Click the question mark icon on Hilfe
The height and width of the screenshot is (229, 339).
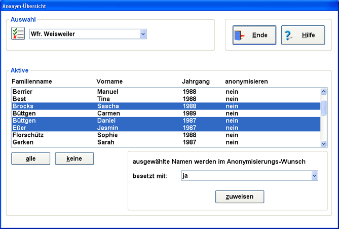[x=289, y=35]
